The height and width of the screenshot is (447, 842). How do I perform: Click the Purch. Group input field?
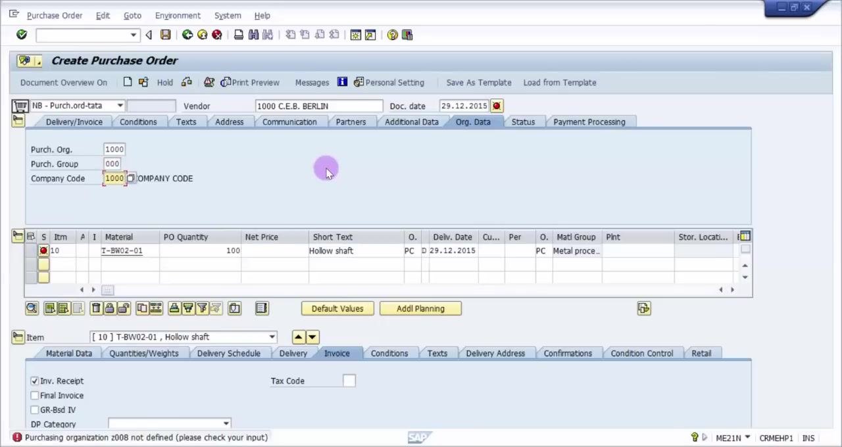point(112,164)
